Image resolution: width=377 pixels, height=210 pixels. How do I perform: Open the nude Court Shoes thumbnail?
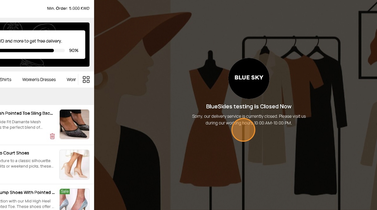tap(74, 164)
